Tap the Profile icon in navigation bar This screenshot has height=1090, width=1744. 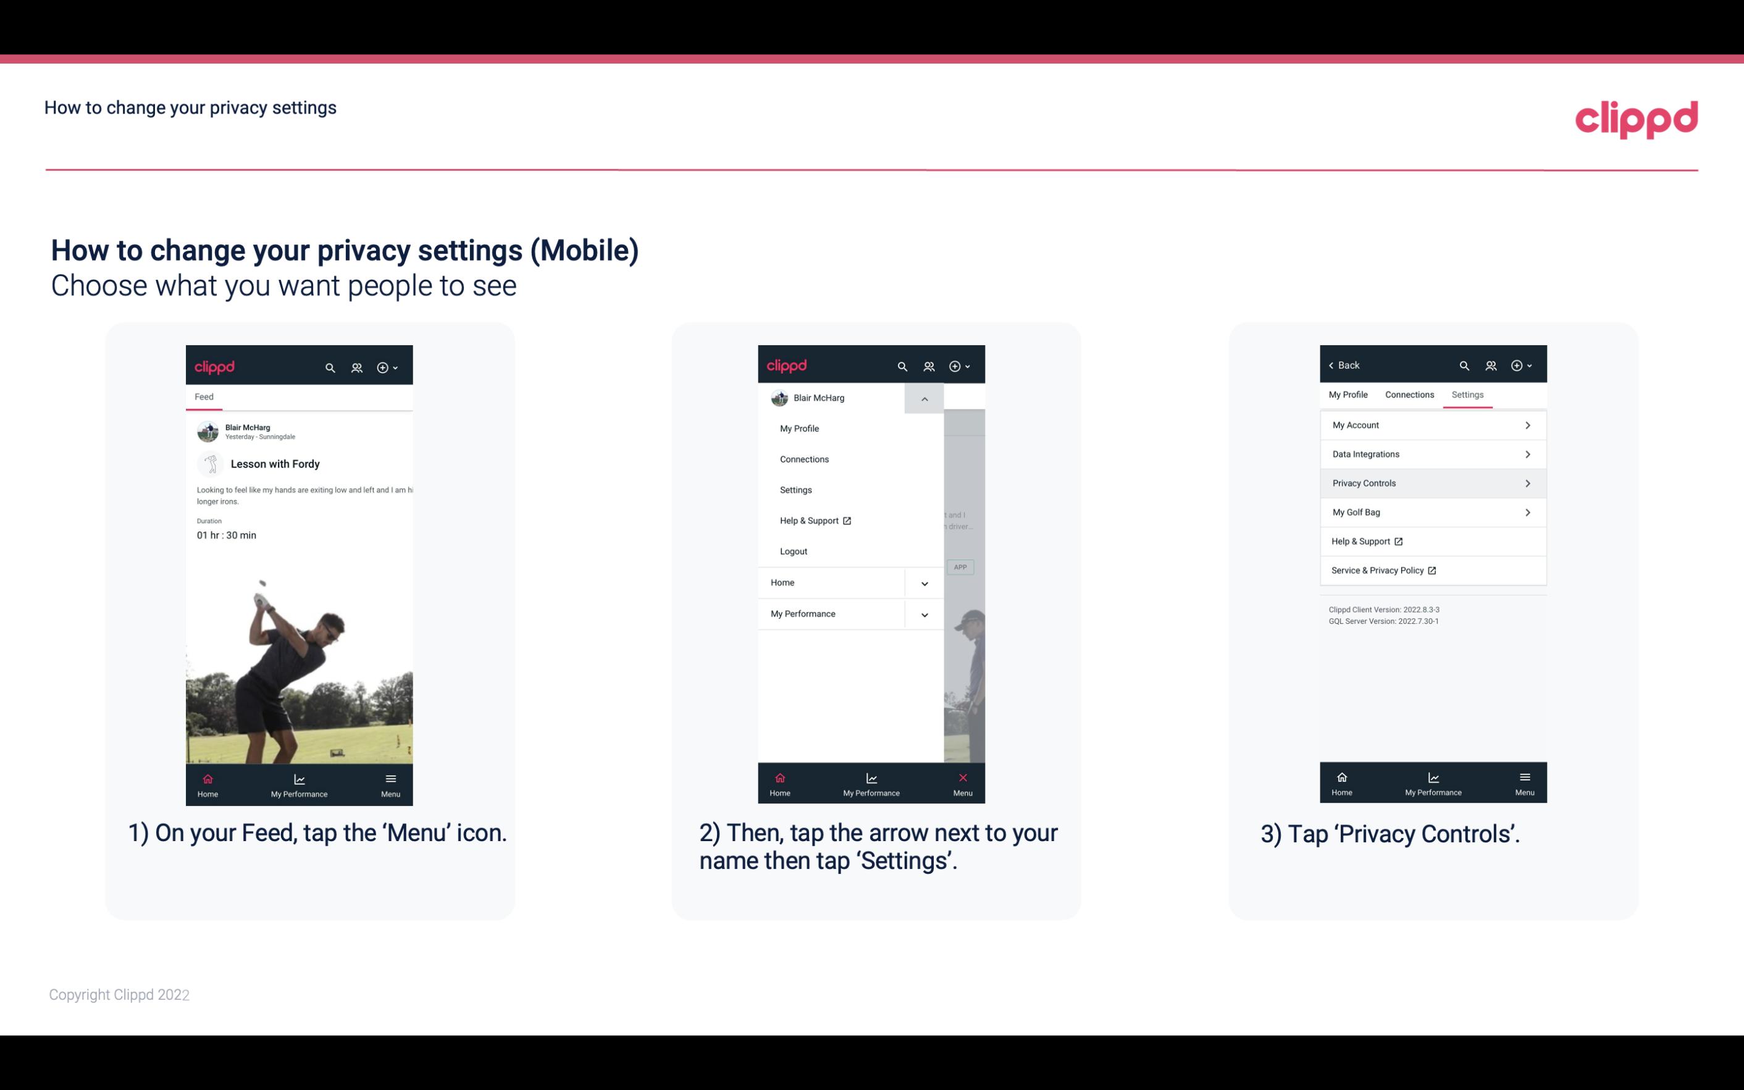pyautogui.click(x=358, y=366)
